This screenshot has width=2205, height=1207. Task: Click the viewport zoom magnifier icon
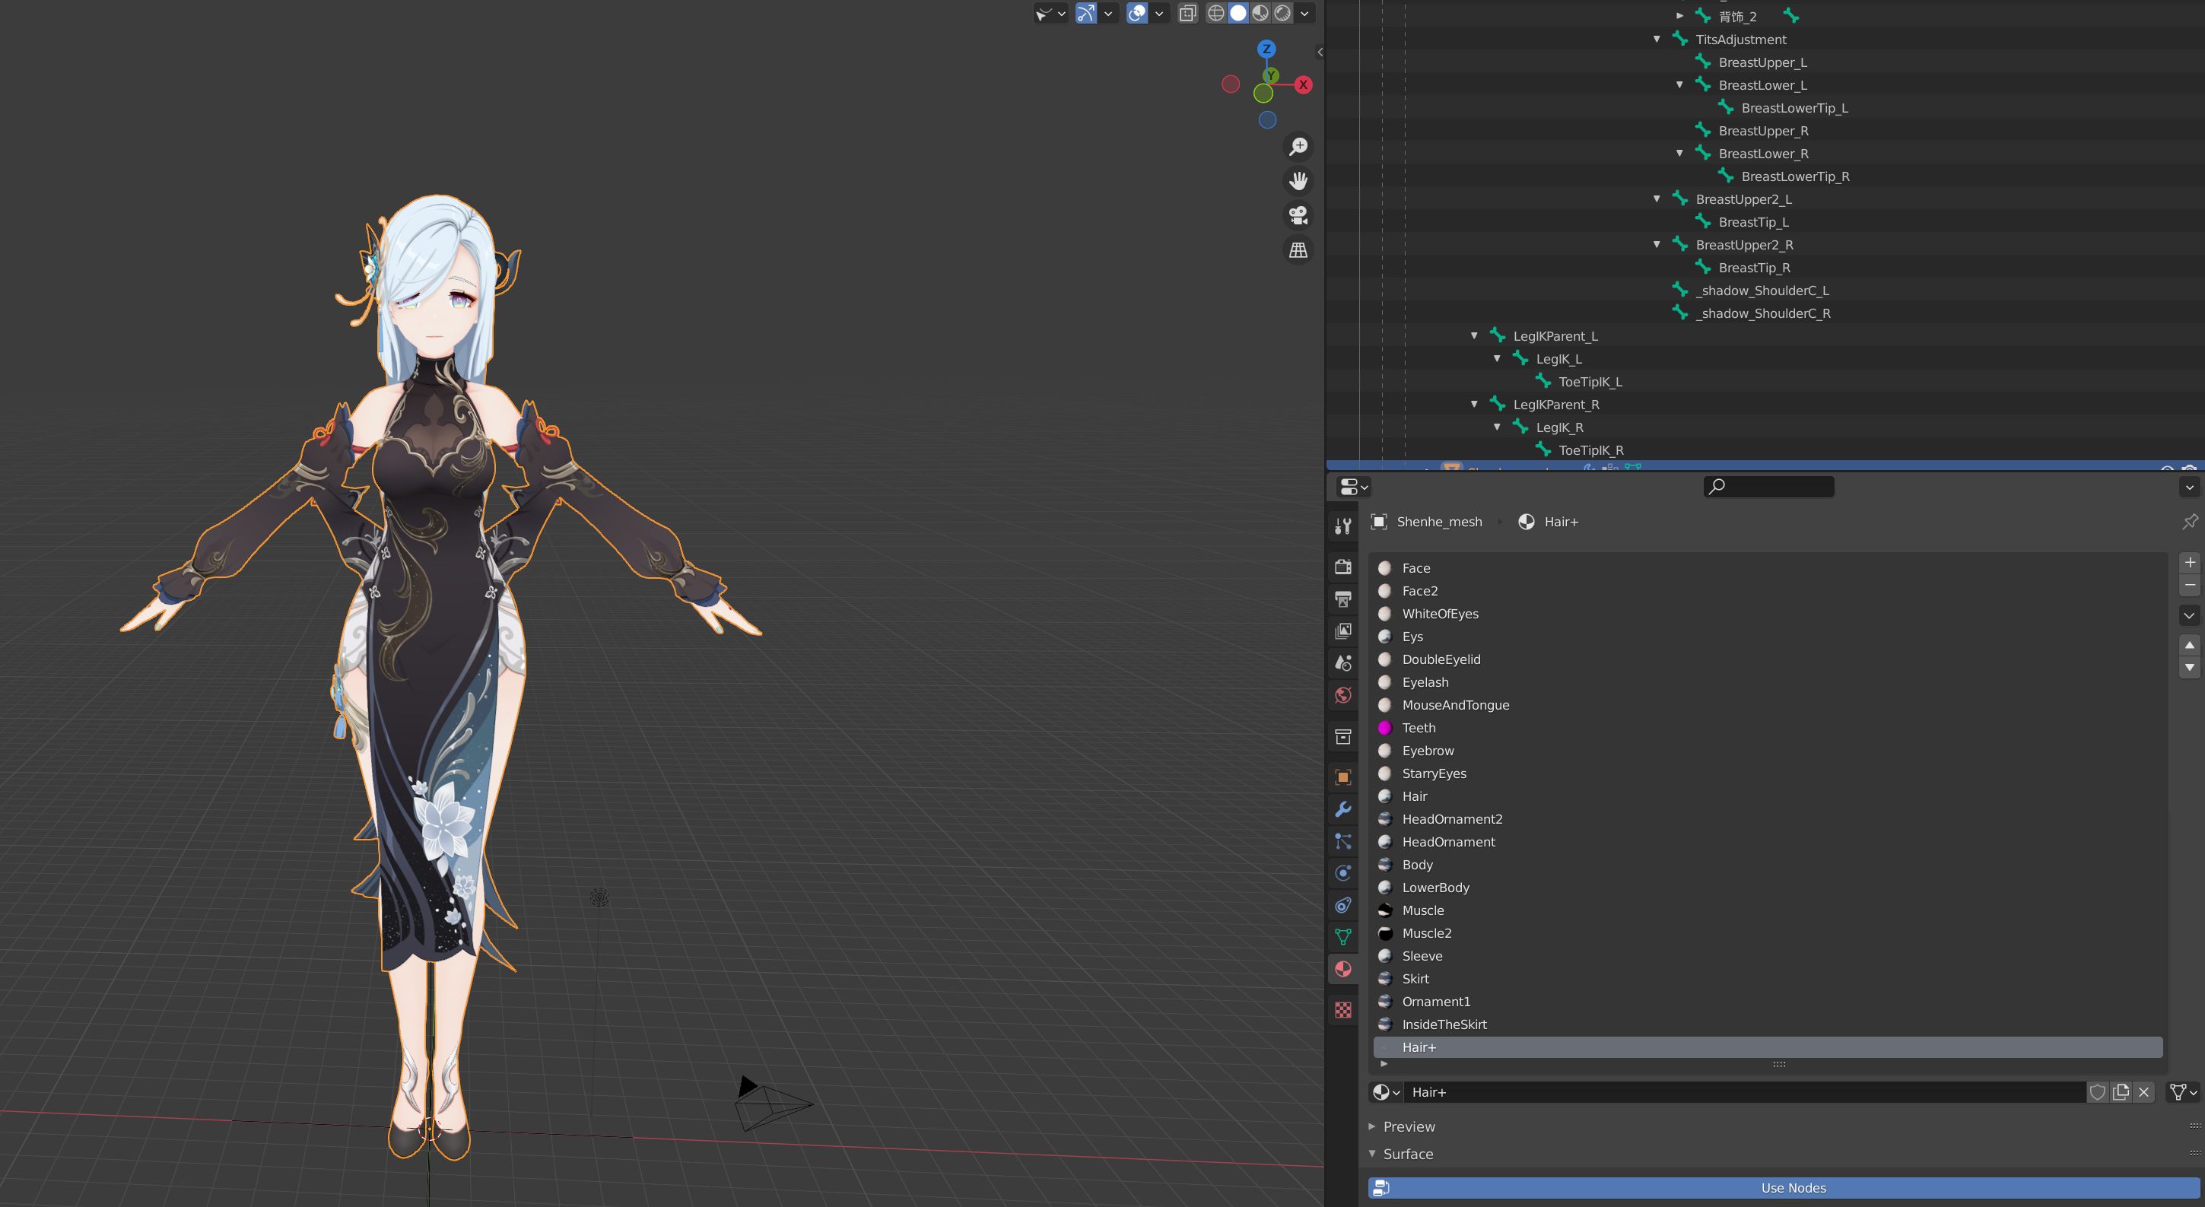[x=1298, y=146]
